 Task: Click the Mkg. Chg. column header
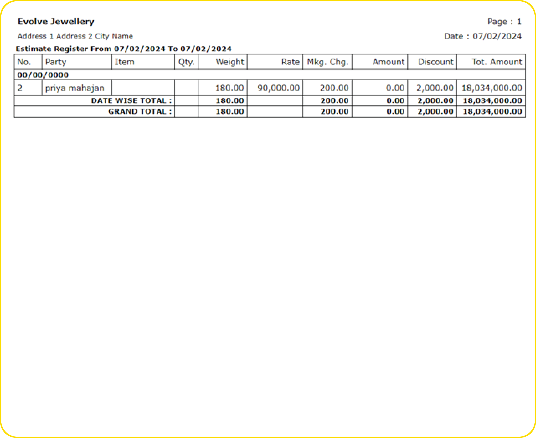[x=328, y=62]
